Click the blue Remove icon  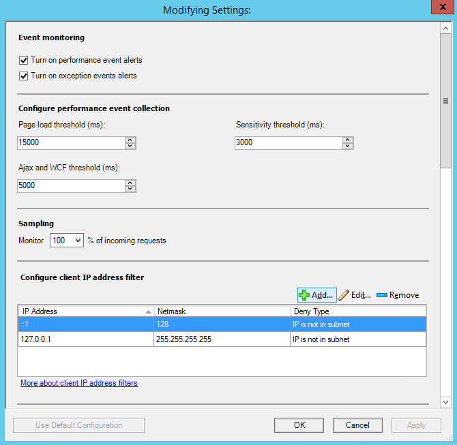click(x=381, y=295)
